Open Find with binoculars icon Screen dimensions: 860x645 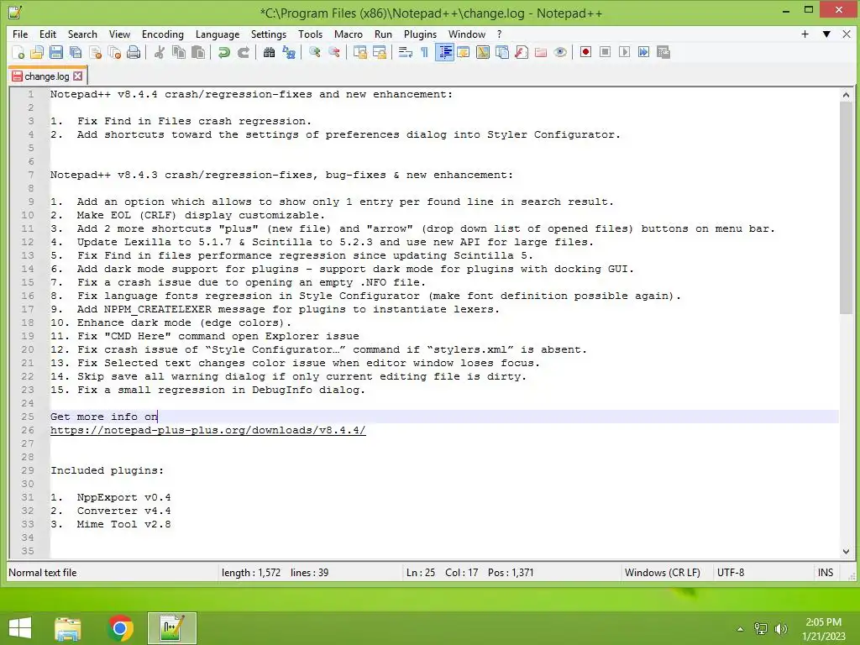click(x=269, y=52)
